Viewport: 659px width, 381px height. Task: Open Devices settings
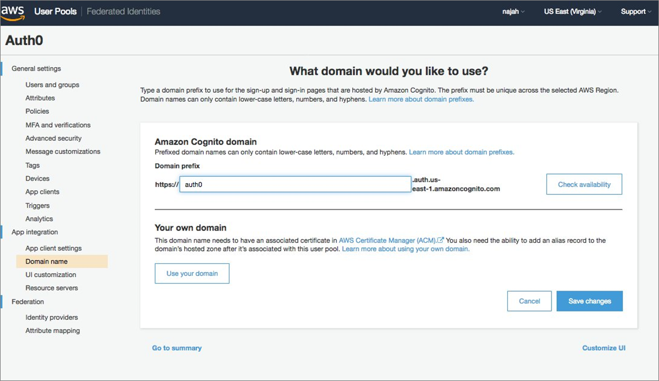[37, 179]
